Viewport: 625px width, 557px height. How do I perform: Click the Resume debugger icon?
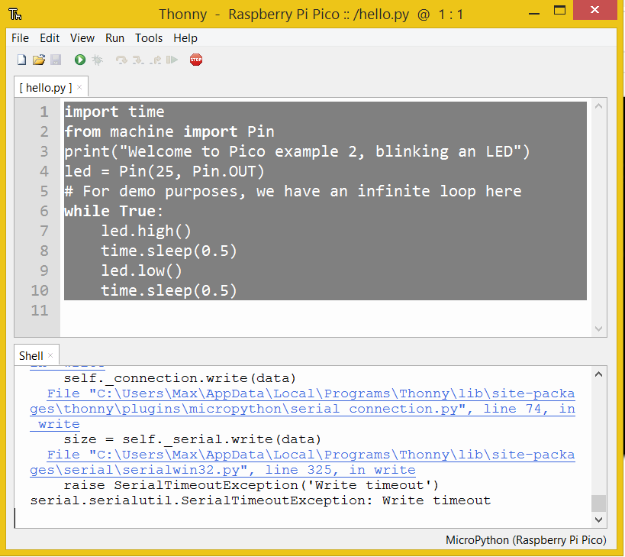click(x=172, y=60)
